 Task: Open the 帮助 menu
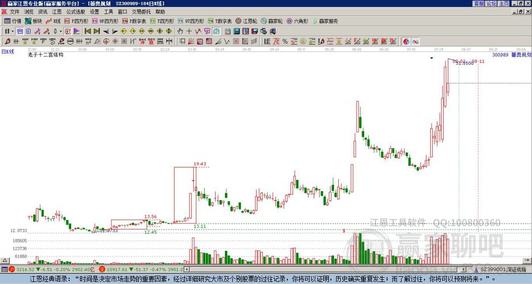point(160,12)
